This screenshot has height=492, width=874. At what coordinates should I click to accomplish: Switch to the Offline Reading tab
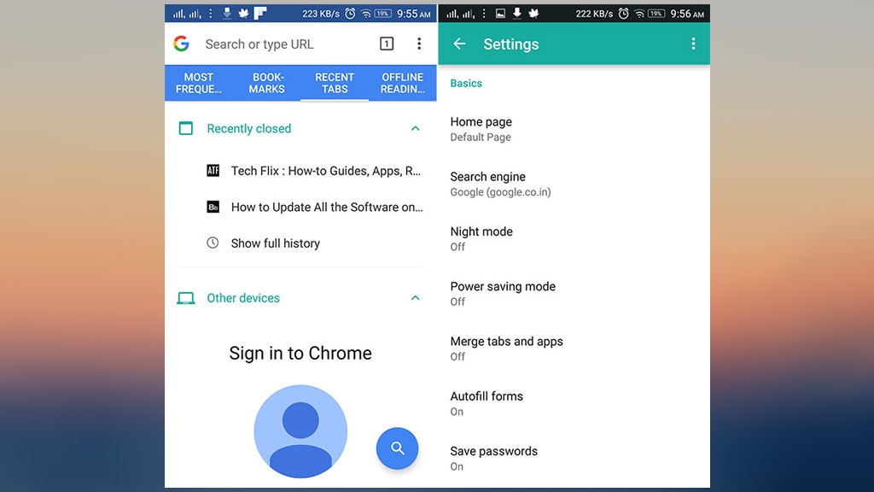pos(403,83)
